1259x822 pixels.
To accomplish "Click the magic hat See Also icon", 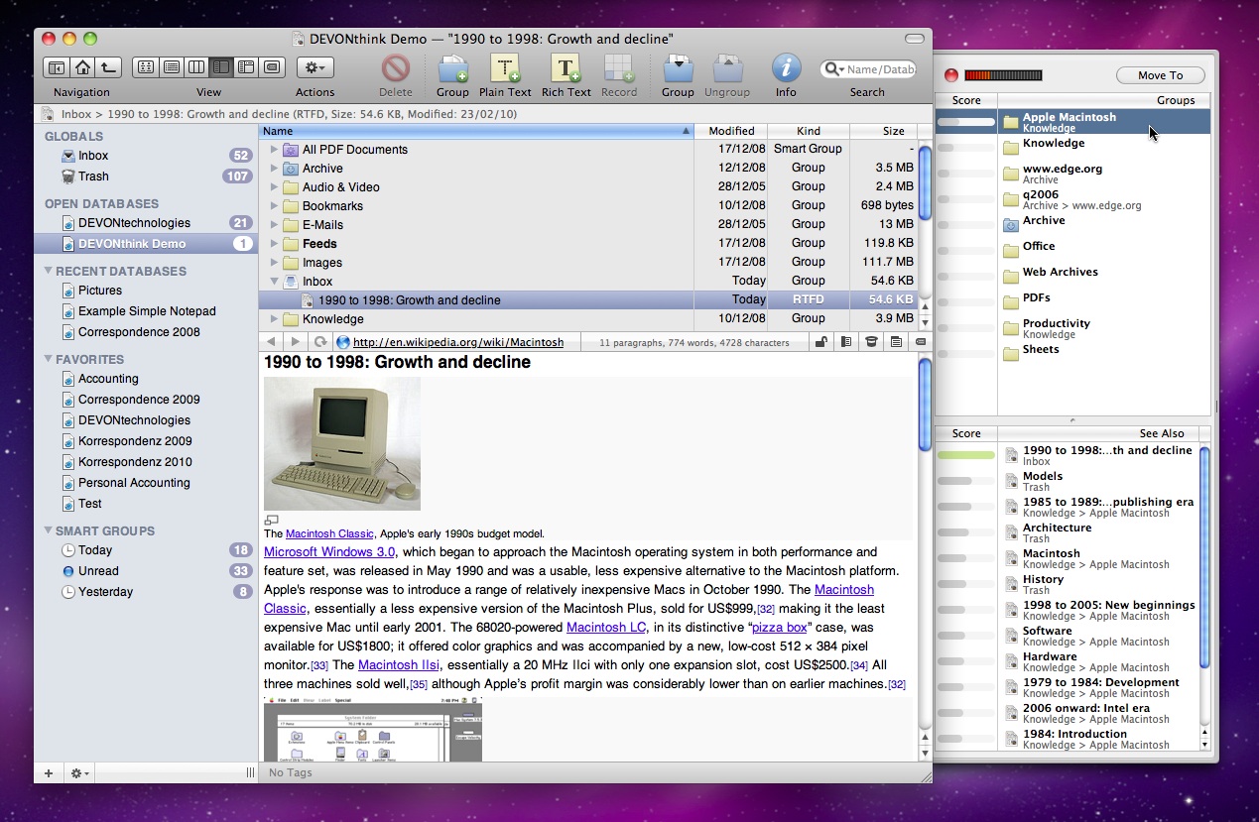I will click(870, 342).
